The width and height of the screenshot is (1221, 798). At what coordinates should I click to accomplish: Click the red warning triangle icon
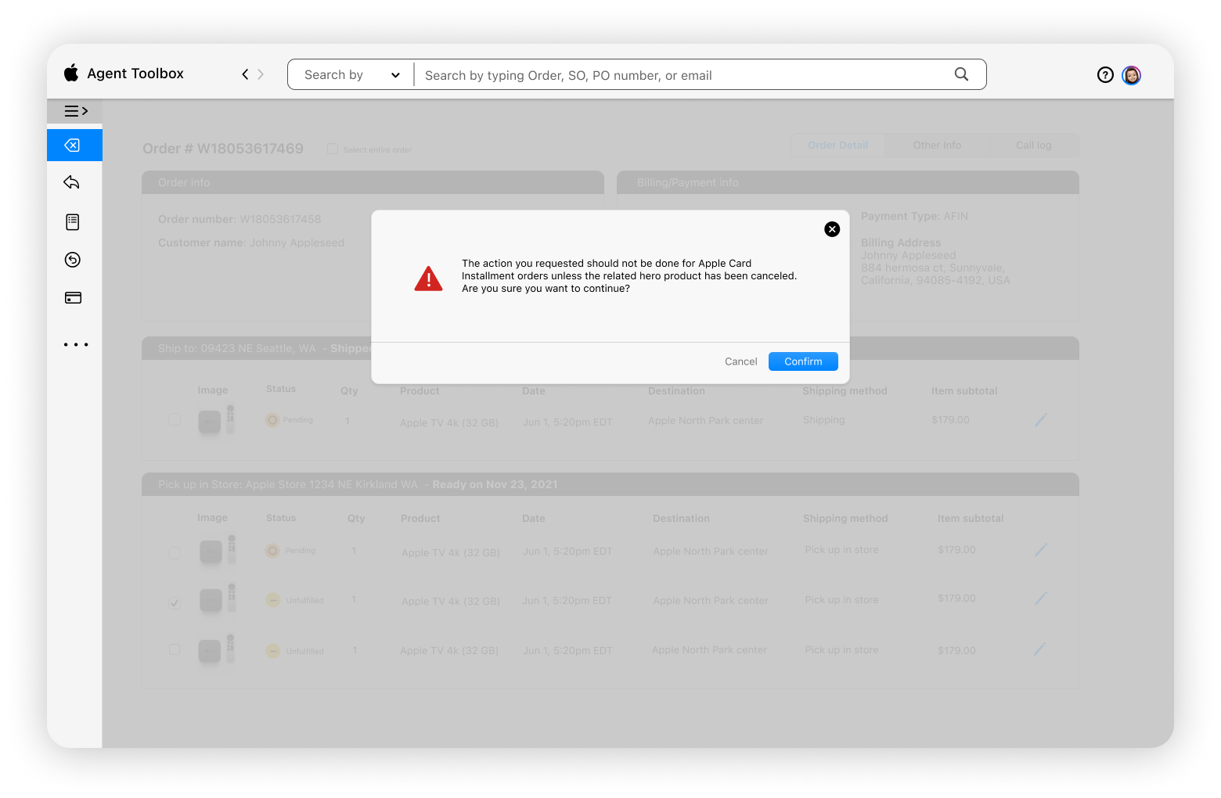(x=428, y=278)
